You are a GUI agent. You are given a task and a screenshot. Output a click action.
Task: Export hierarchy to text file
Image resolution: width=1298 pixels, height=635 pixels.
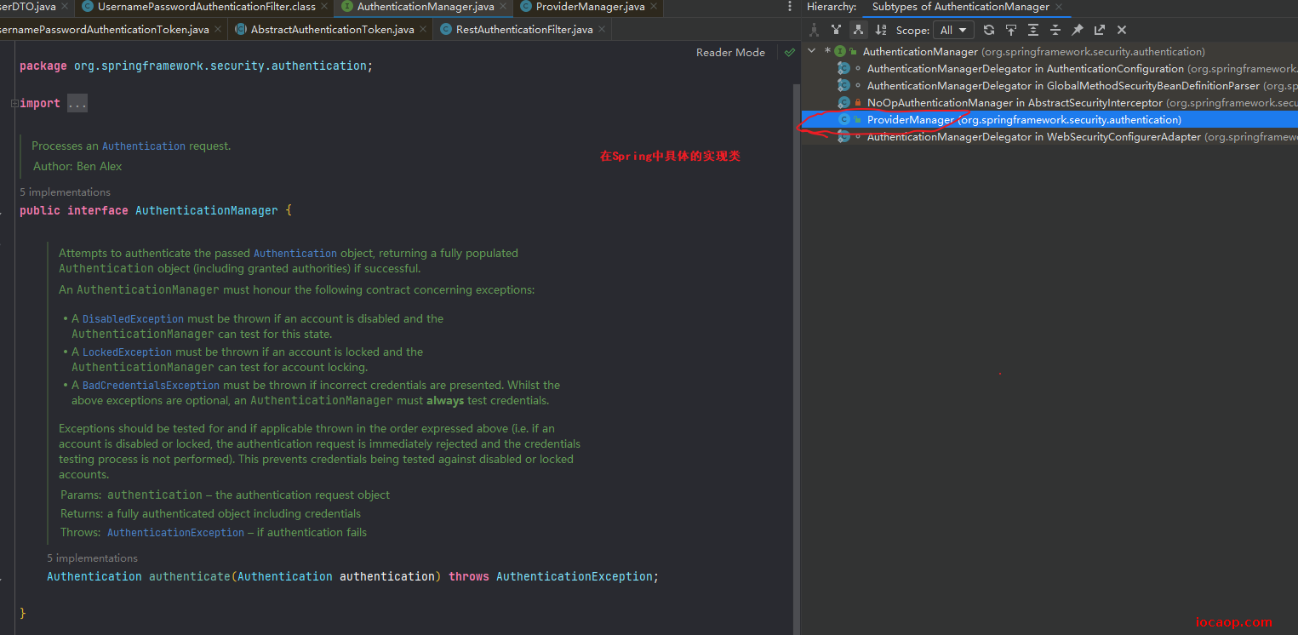pos(1100,30)
